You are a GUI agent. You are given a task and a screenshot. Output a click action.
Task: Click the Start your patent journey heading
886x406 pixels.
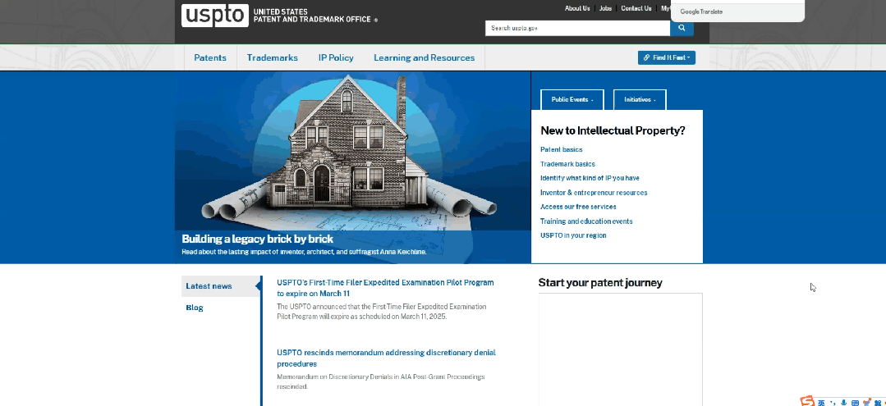tap(600, 283)
